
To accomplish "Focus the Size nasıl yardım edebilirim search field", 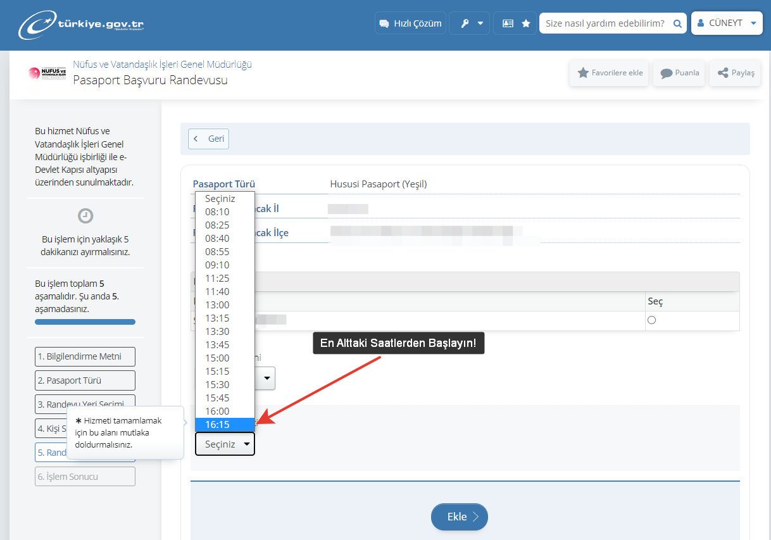I will pyautogui.click(x=605, y=23).
